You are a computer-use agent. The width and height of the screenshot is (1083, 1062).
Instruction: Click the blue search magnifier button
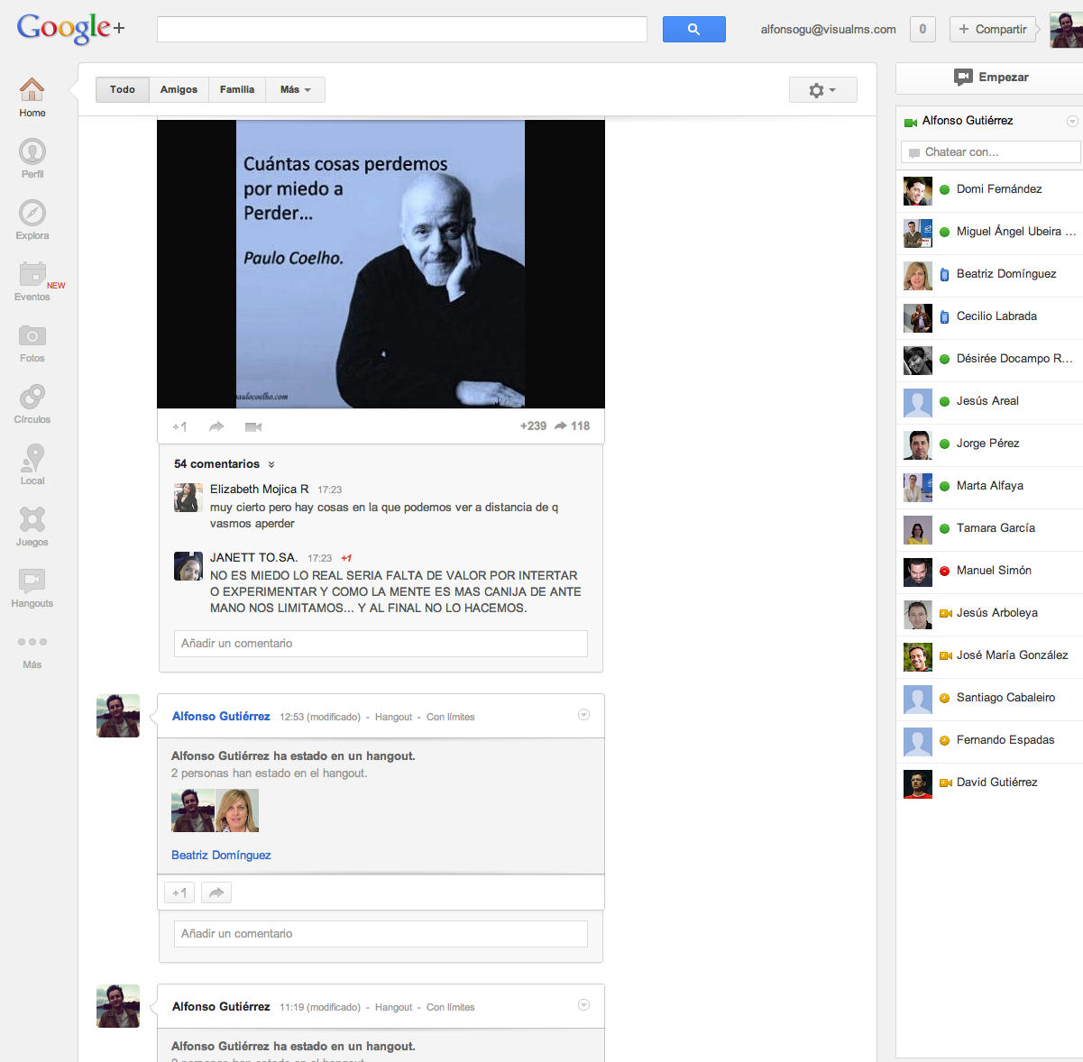[x=693, y=29]
